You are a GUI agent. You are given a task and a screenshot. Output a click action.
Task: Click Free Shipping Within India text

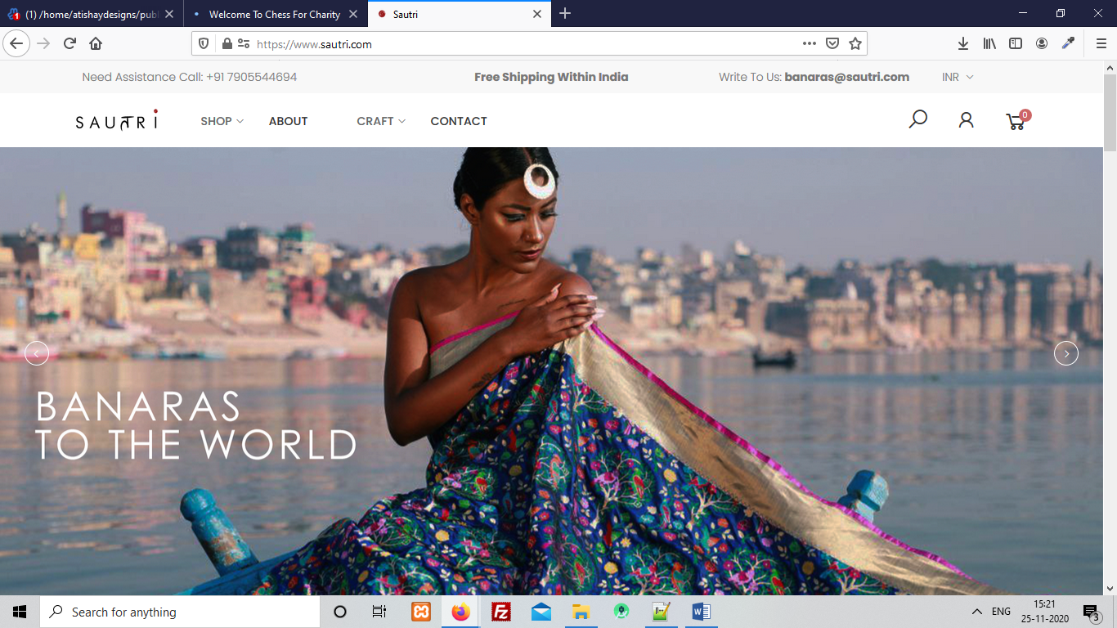point(551,77)
